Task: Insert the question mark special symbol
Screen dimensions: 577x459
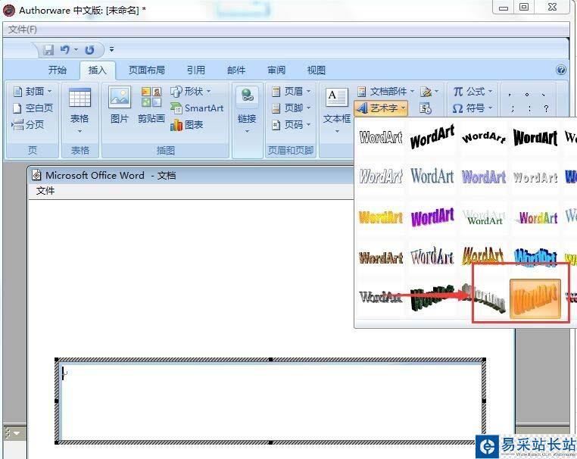Action: (x=546, y=108)
